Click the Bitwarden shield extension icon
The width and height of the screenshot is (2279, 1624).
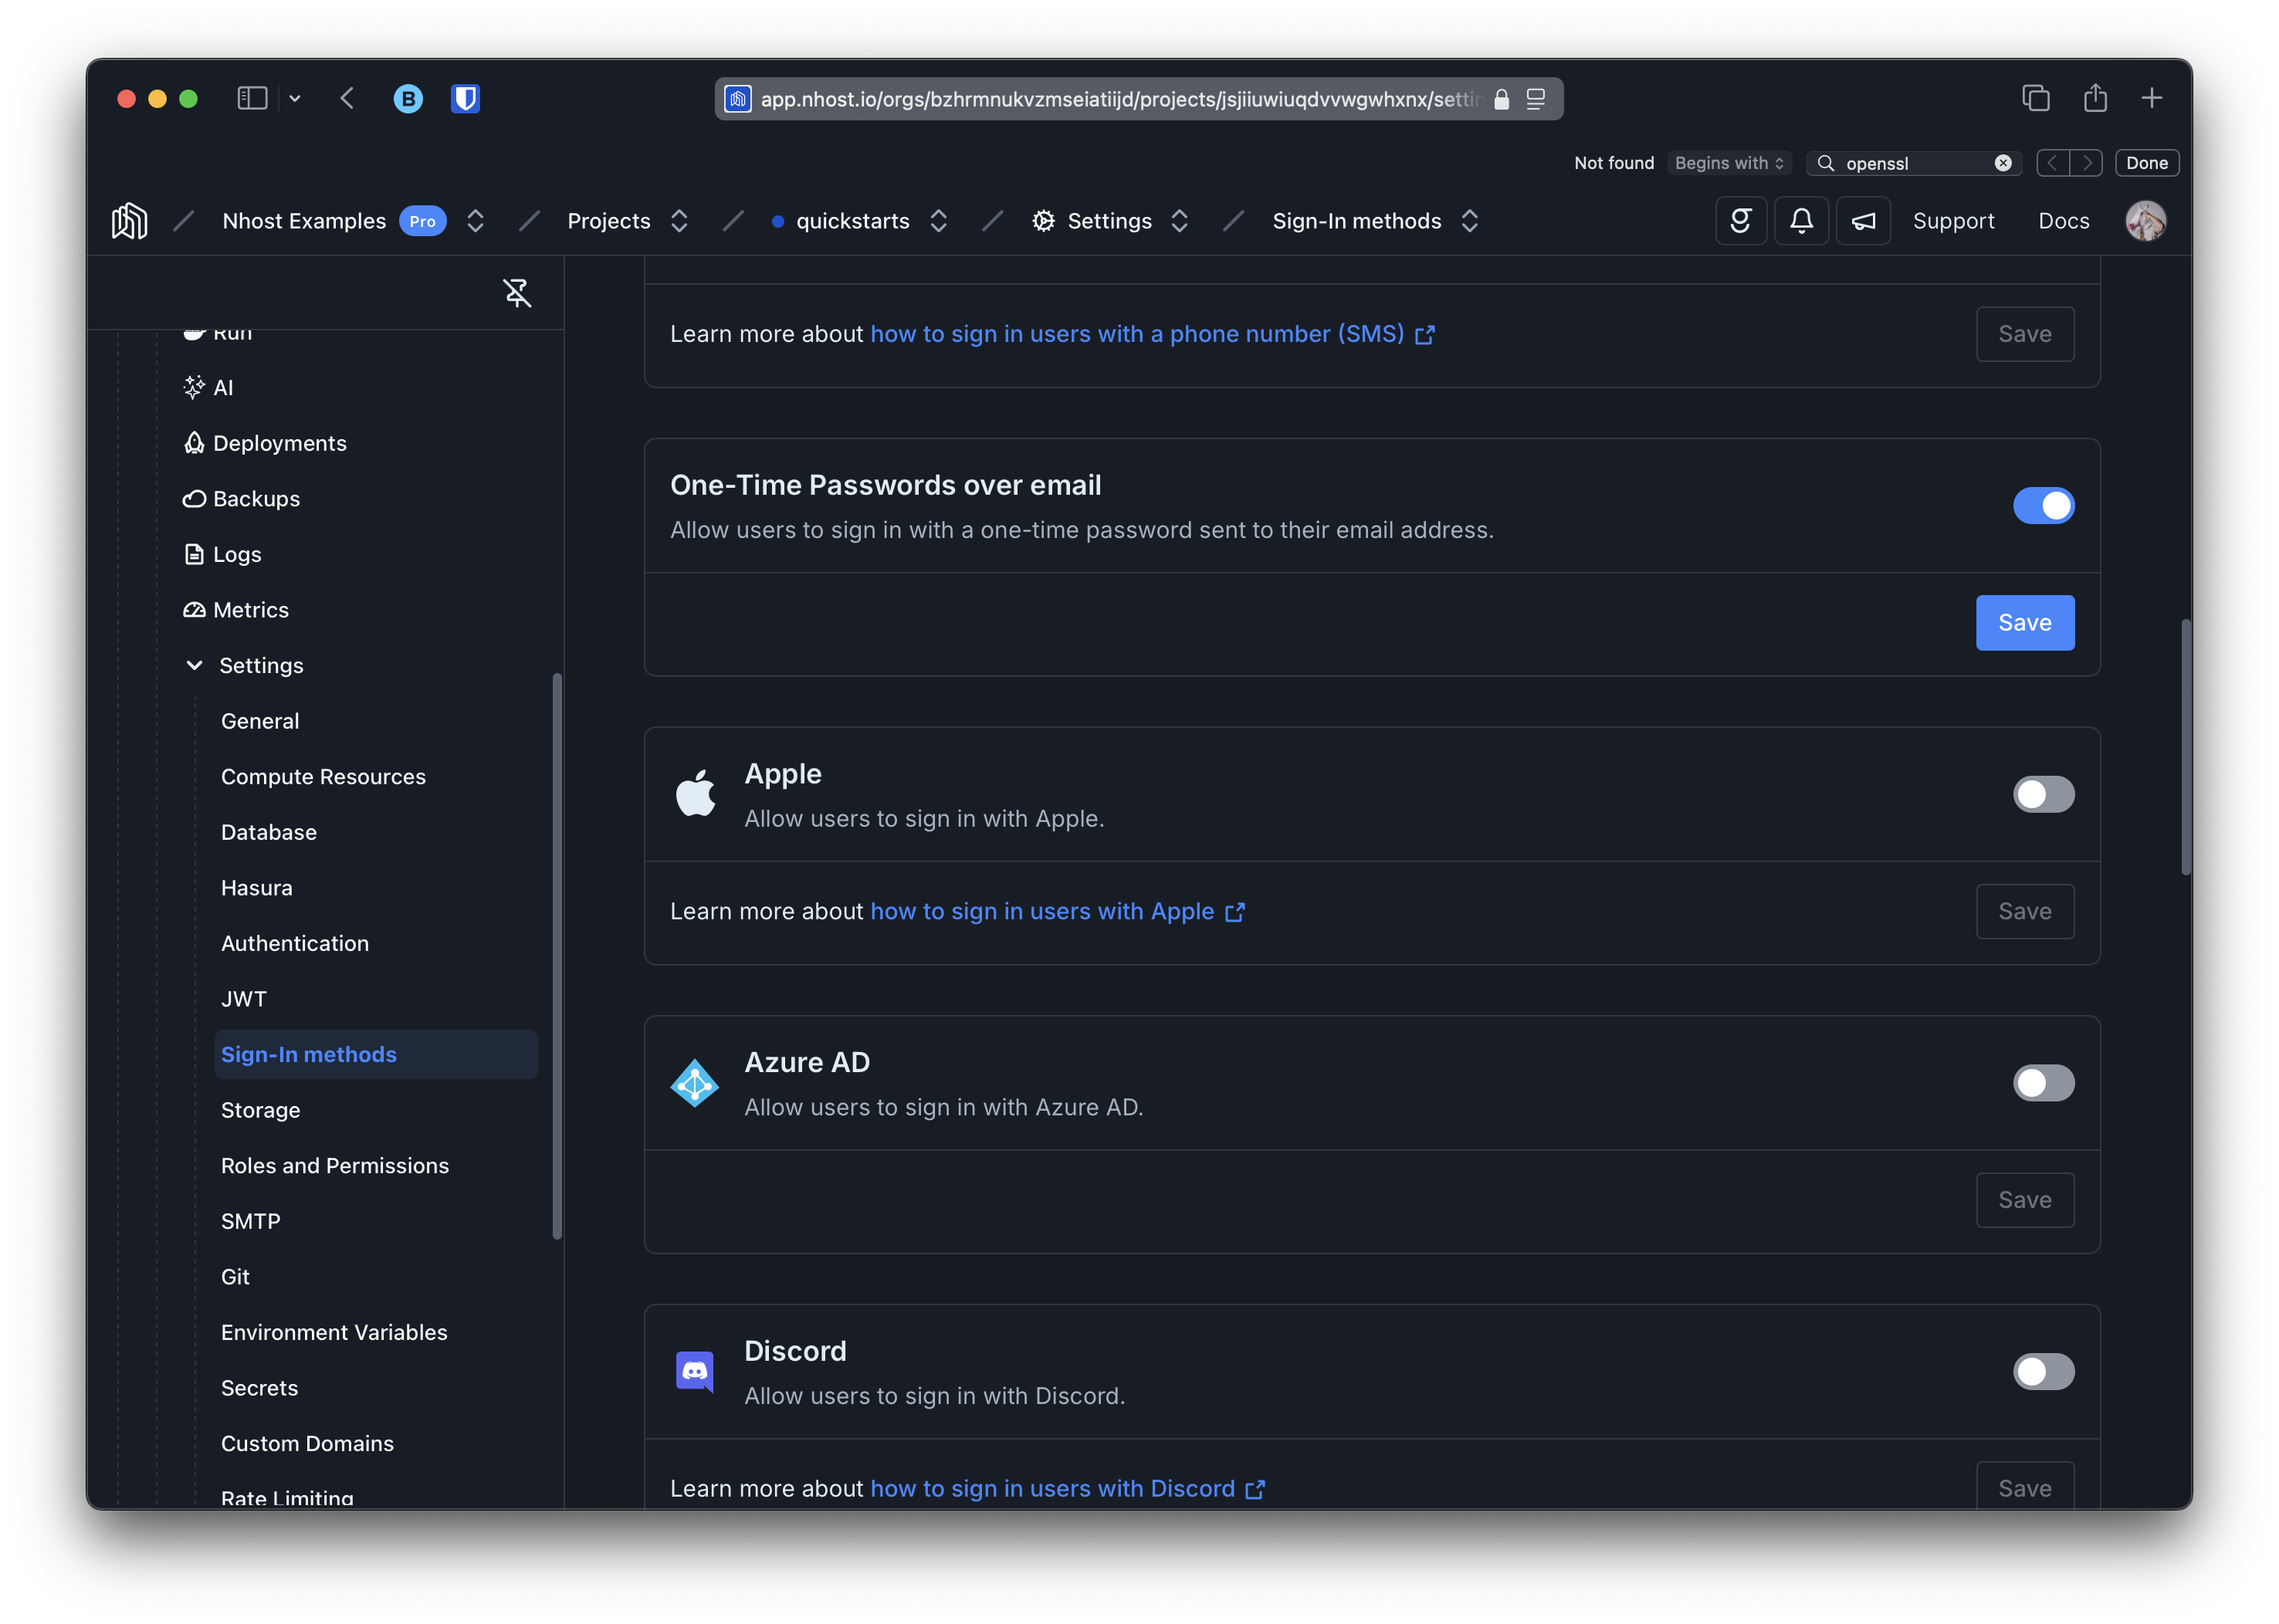[x=465, y=99]
